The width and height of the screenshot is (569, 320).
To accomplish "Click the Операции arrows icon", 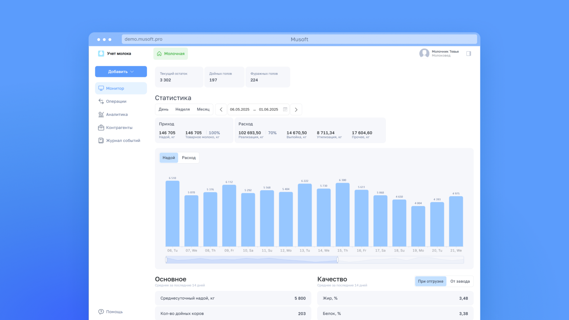I will tap(101, 101).
